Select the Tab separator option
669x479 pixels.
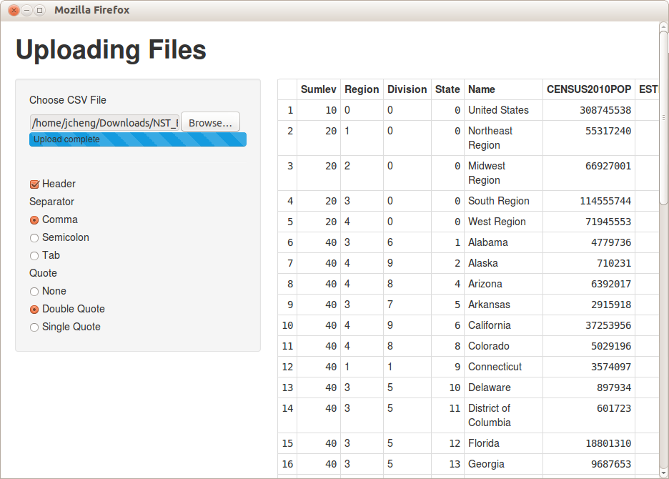pyautogui.click(x=34, y=256)
